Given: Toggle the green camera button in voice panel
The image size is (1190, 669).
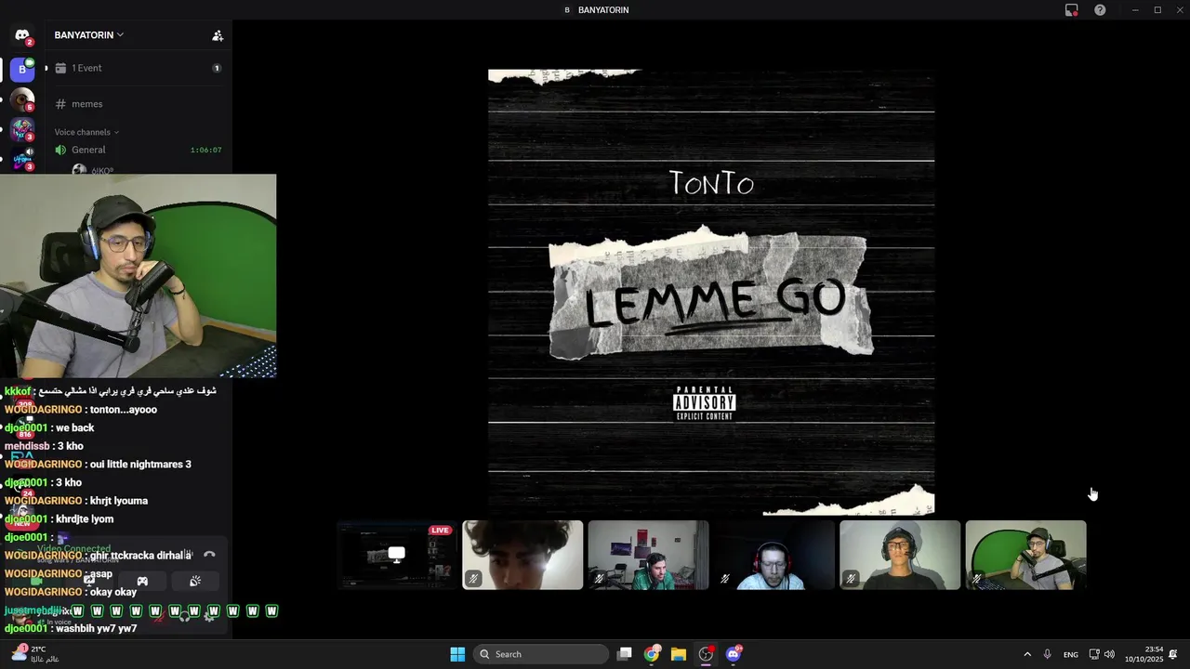Looking at the screenshot, I should pos(36,581).
